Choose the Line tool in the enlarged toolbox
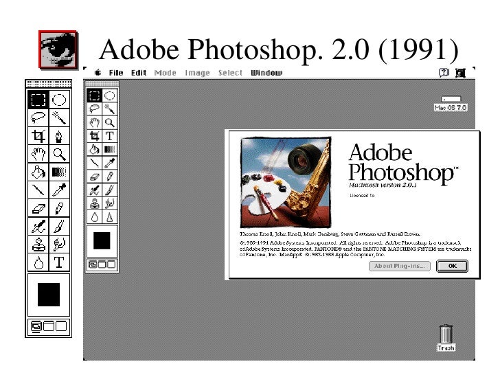This screenshot has height=375, width=500. [x=38, y=190]
